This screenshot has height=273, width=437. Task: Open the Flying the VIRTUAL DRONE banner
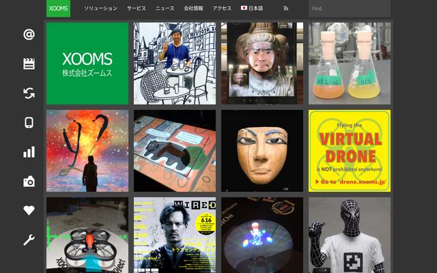click(x=350, y=151)
